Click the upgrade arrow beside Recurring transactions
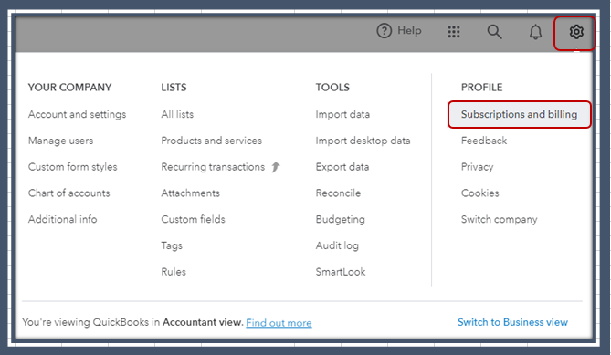 [x=276, y=167]
